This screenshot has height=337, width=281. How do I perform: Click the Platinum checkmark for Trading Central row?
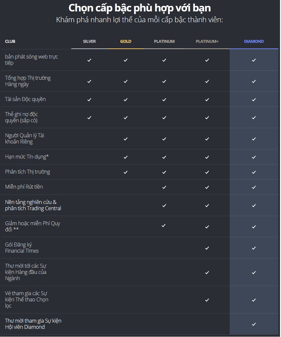point(164,206)
